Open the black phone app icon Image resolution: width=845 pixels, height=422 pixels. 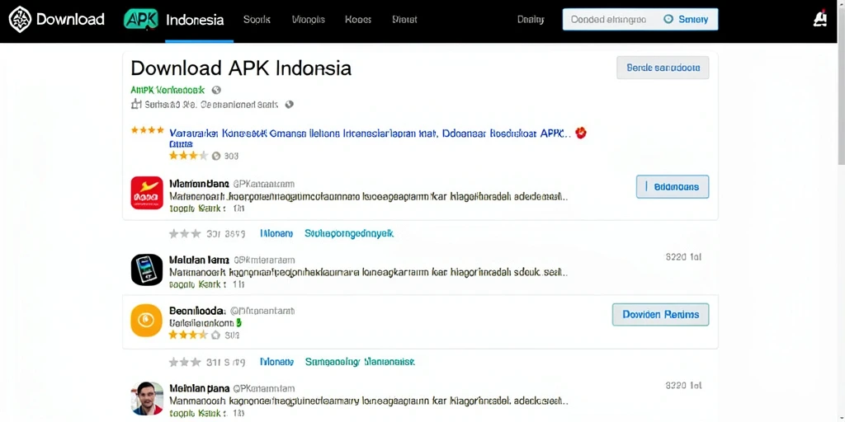coord(147,270)
